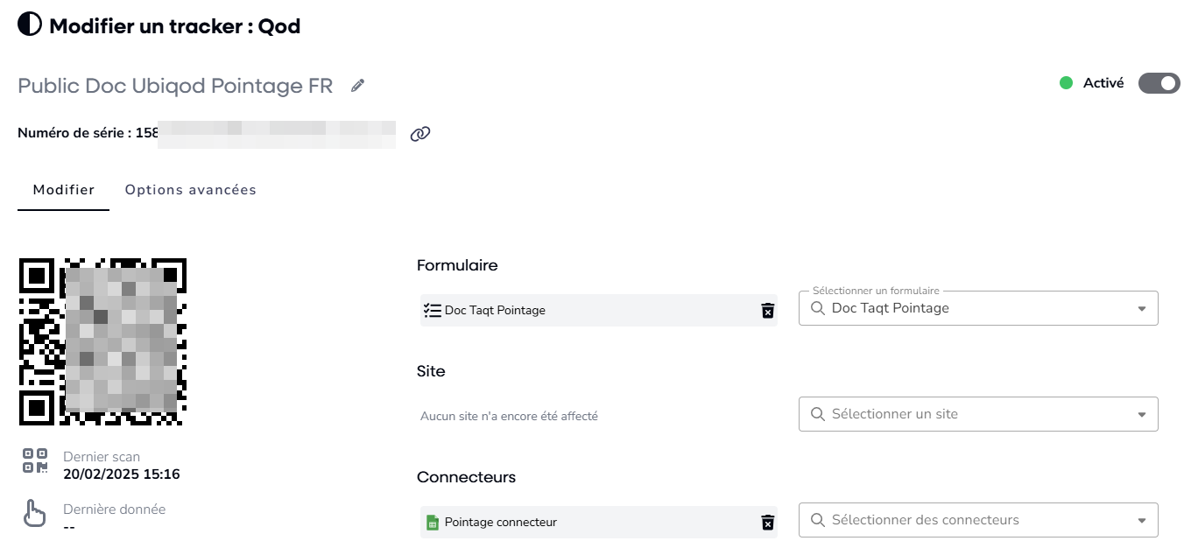Click the tracker QR code image
Viewport: 1191px width, 548px height.
(102, 341)
